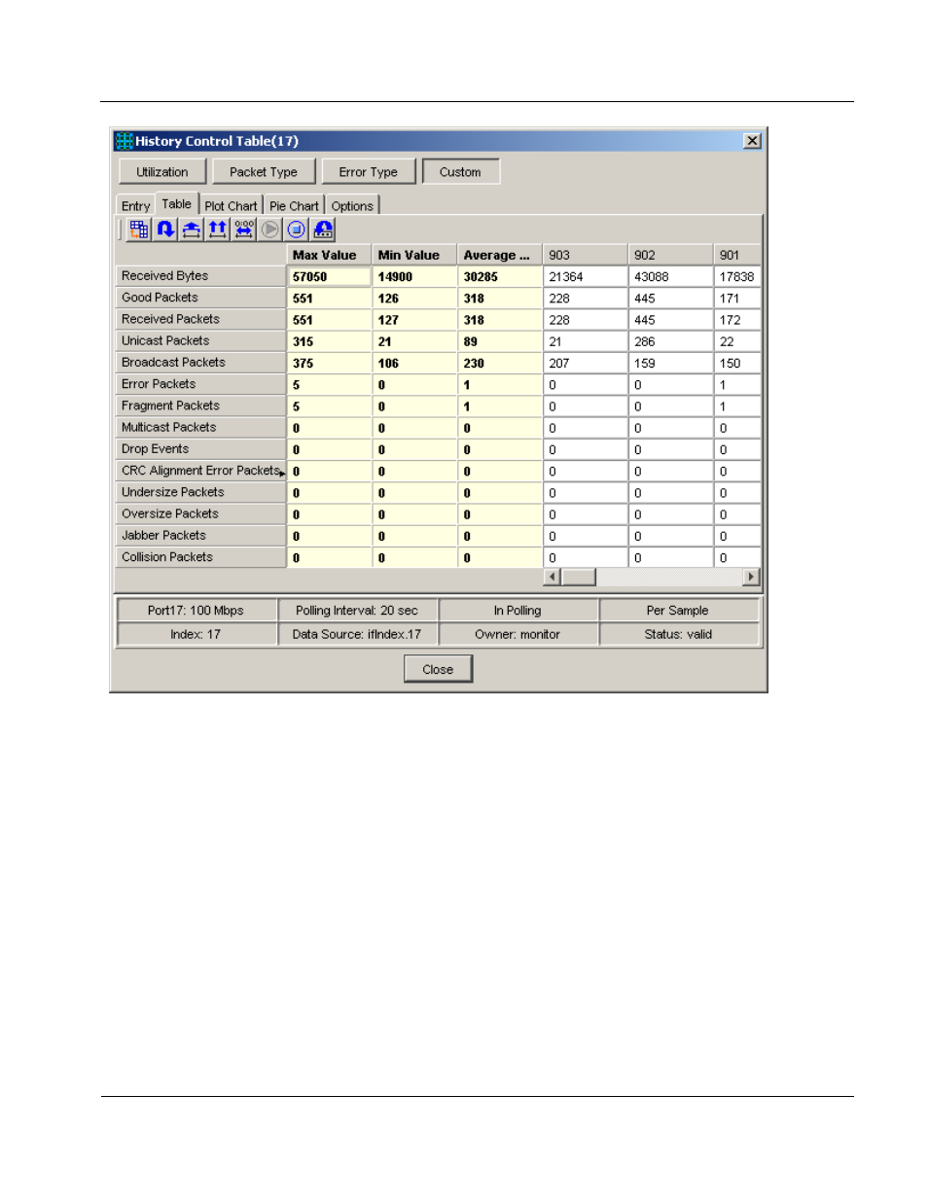Click the Max Value column header

click(x=329, y=255)
